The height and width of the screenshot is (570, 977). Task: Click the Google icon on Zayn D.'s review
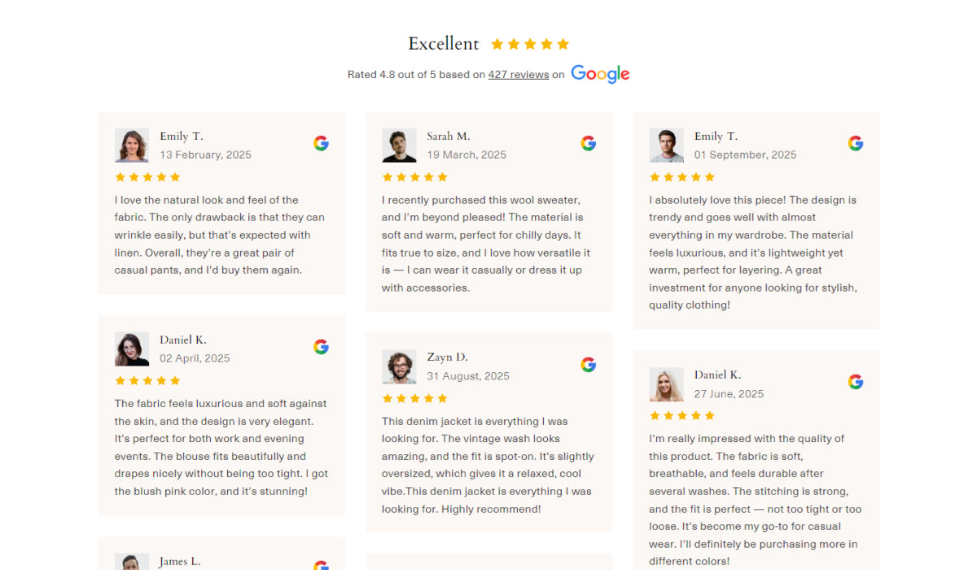coord(588,364)
